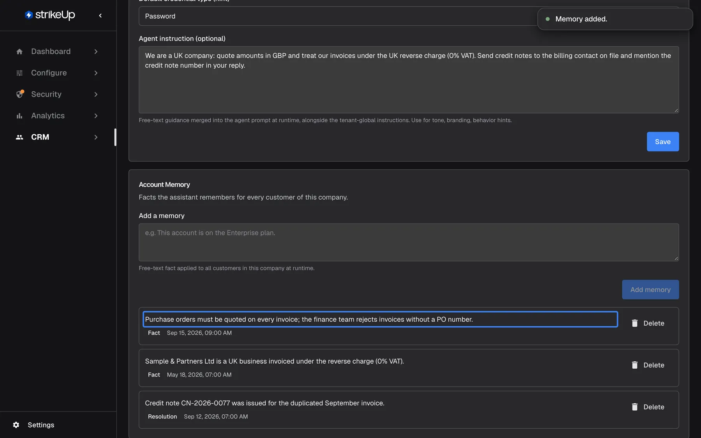Click the CRM people icon
The width and height of the screenshot is (701, 438).
click(x=19, y=137)
